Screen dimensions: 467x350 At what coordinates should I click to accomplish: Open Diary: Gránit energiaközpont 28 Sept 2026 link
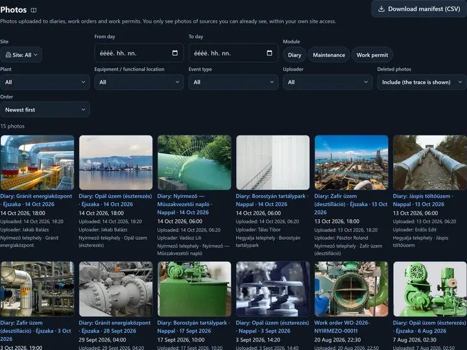pos(115,327)
